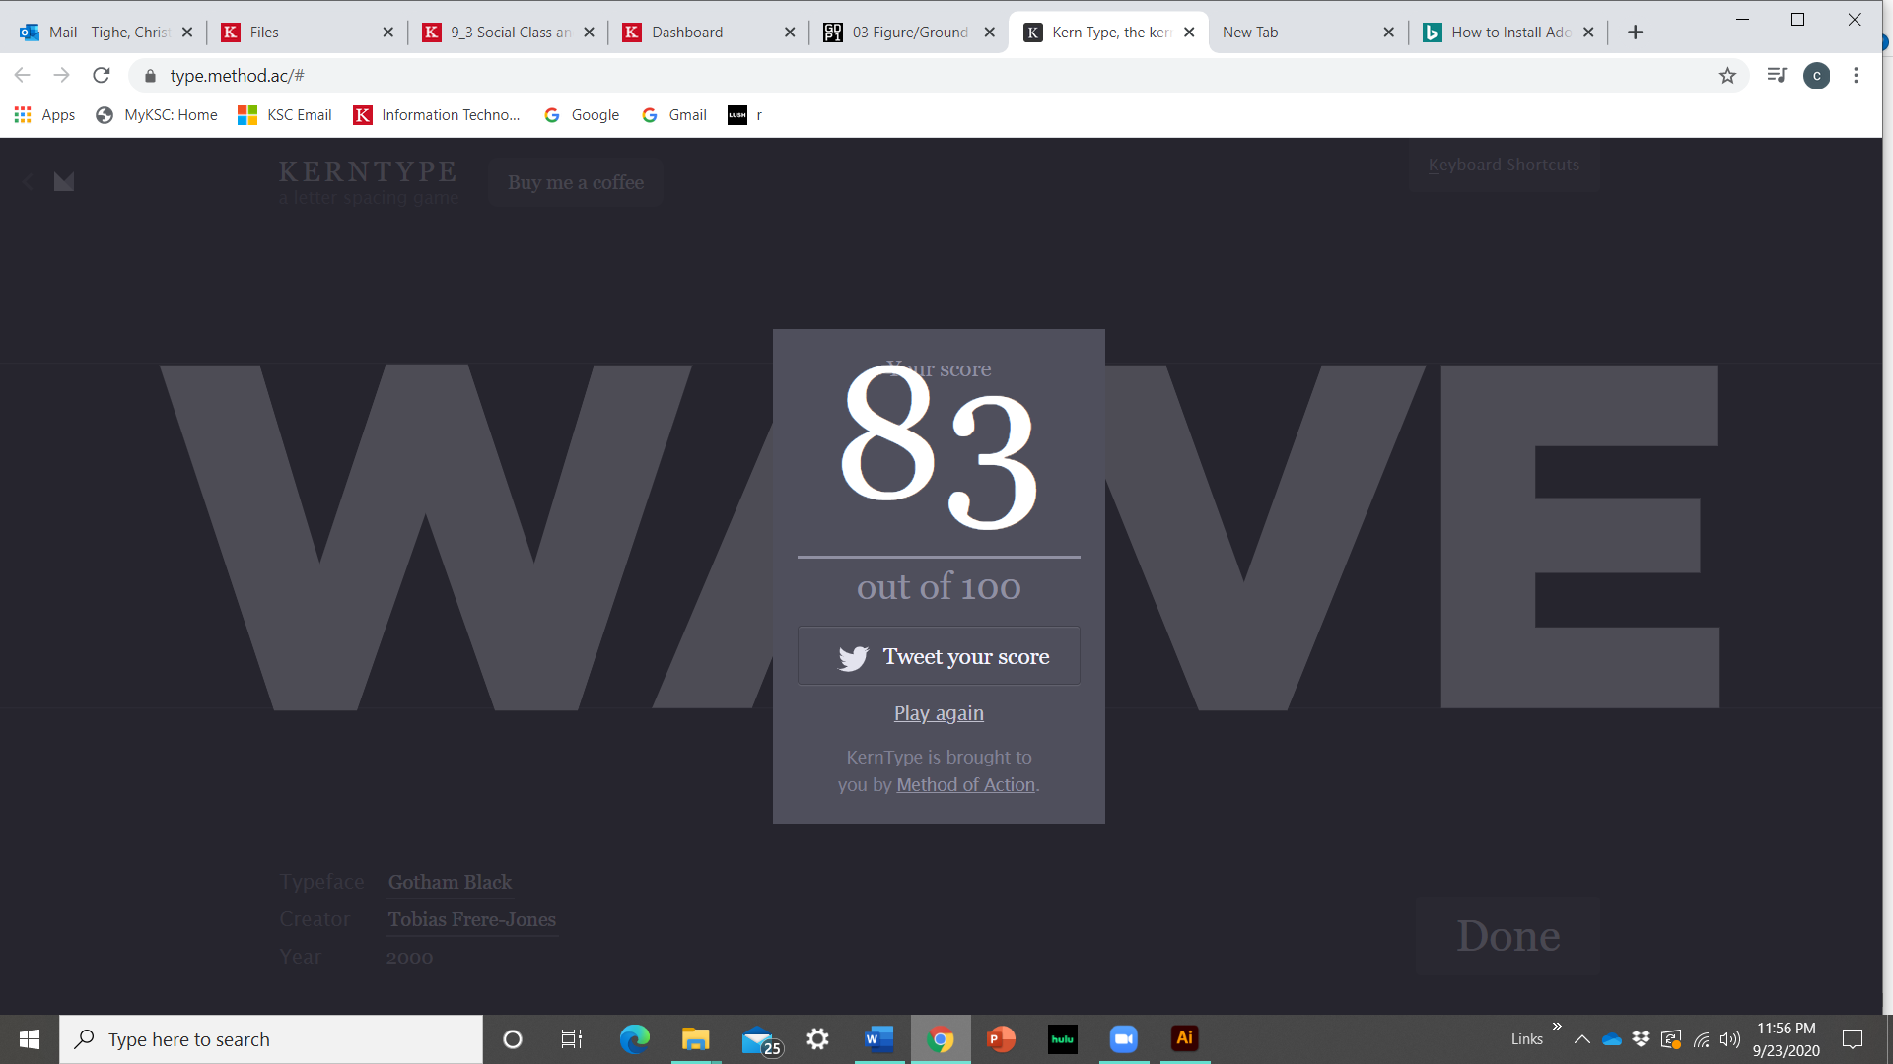The width and height of the screenshot is (1893, 1064).
Task: Open Zoom from the taskbar
Action: pyautogui.click(x=1123, y=1038)
